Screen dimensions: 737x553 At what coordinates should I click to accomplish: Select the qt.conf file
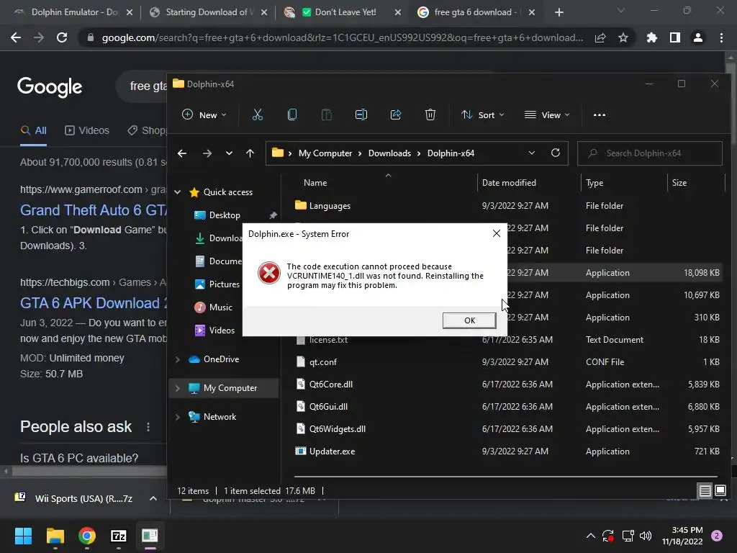tap(322, 362)
